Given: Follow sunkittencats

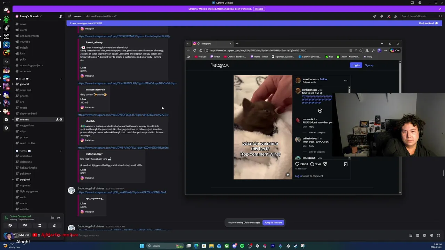Looking at the screenshot, I should point(323,79).
